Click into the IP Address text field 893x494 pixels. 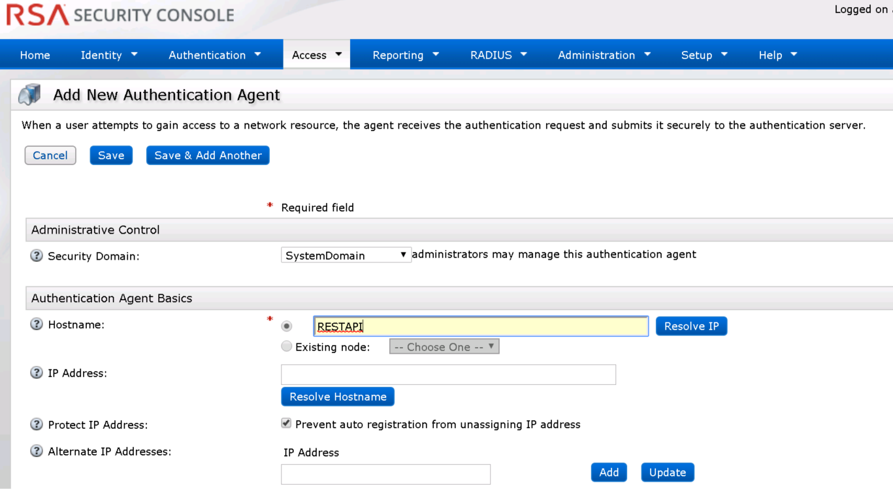click(x=448, y=375)
